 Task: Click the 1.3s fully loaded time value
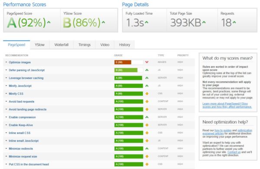pyautogui.click(x=135, y=23)
